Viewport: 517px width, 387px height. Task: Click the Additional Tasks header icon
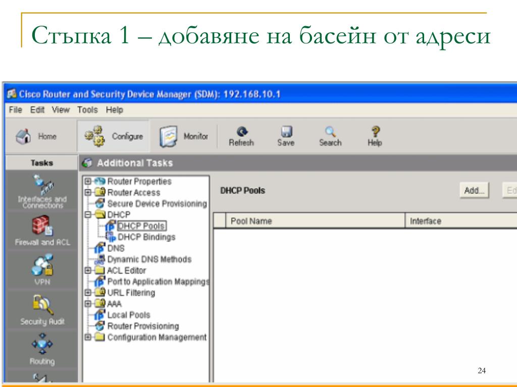(x=87, y=163)
